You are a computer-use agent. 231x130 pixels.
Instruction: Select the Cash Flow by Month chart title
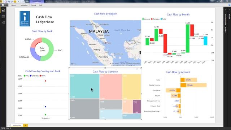(x=178, y=14)
